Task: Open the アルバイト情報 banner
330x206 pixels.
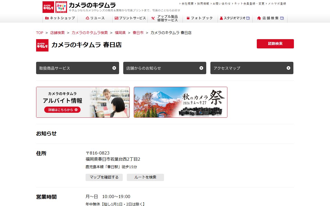Action: tap(83, 102)
